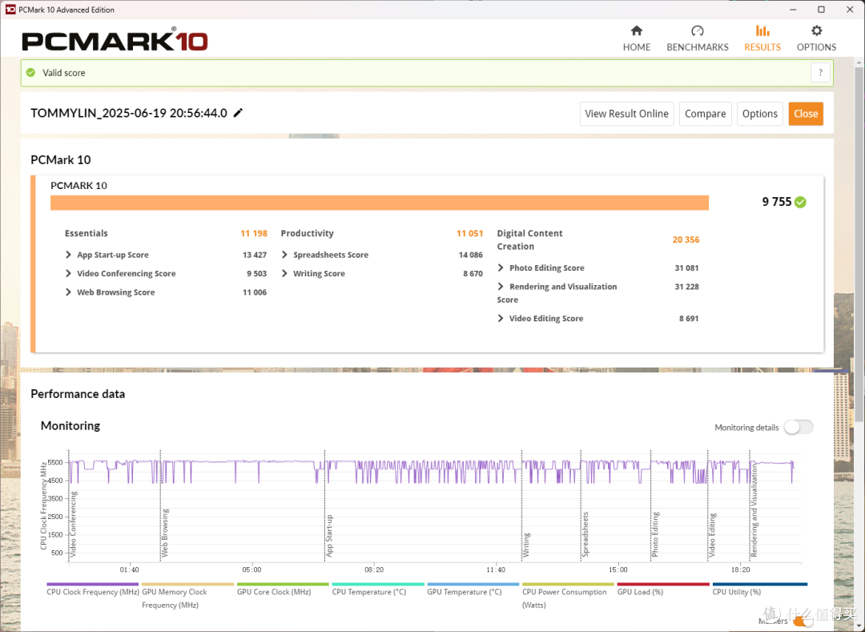The width and height of the screenshot is (865, 632).
Task: Click the Productivity heading
Action: [308, 233]
